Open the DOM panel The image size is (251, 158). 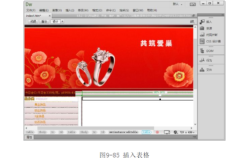[x=209, y=51]
